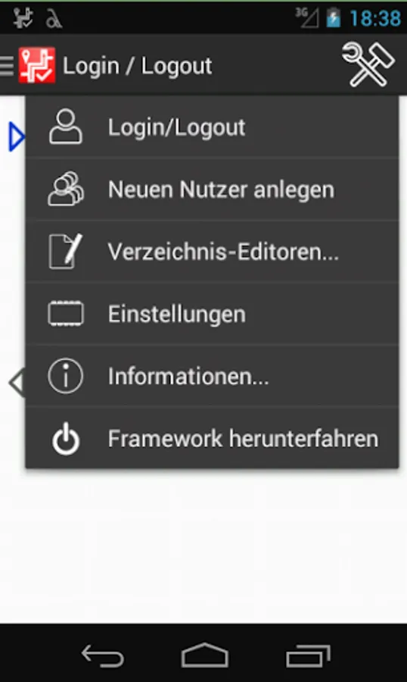Show Informationen... entry

pyautogui.click(x=212, y=376)
